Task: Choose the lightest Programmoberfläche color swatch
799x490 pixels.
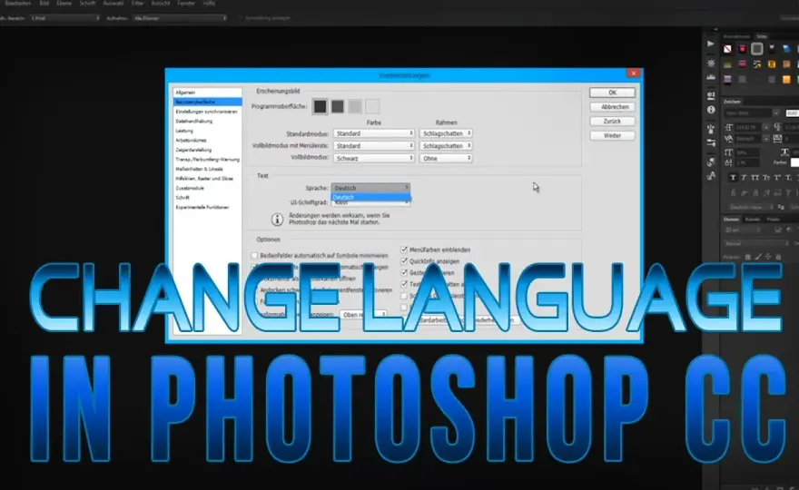Action: [x=372, y=106]
